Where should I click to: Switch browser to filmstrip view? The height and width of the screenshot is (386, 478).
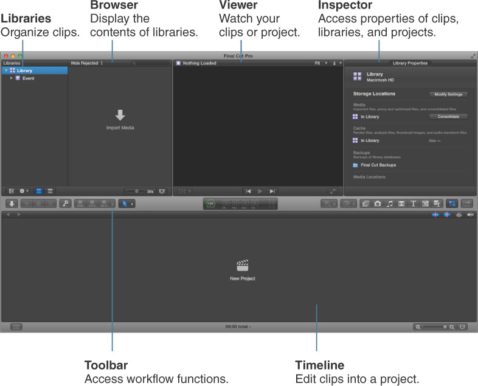[x=39, y=191]
